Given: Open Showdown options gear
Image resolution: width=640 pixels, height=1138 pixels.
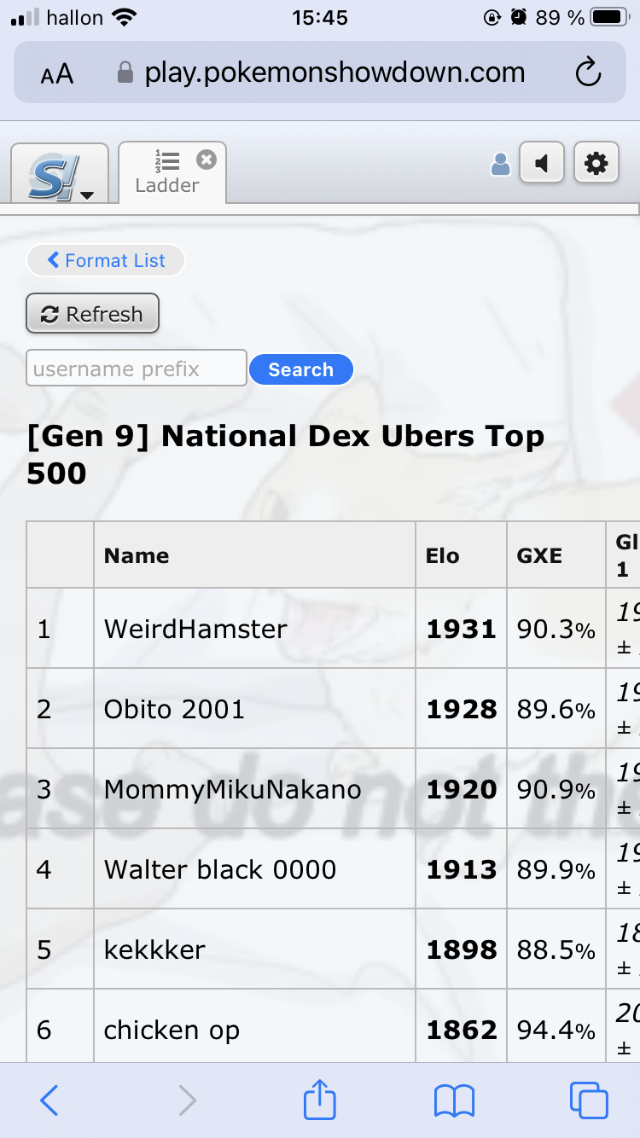Looking at the screenshot, I should click(596, 163).
